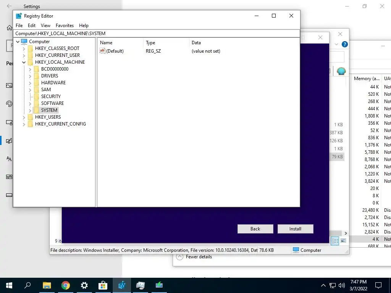The width and height of the screenshot is (391, 293).
Task: Select the SYSTEM folder icon
Action: pos(36,110)
